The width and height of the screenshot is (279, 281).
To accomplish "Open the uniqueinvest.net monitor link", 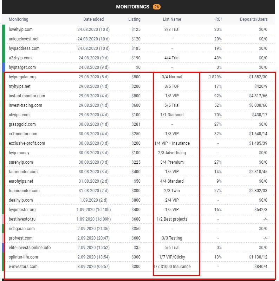I will tap(24, 39).
